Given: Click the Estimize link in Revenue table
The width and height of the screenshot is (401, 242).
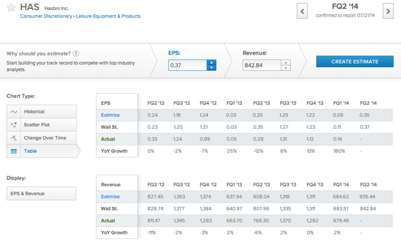Looking at the screenshot, I should 110,196.
